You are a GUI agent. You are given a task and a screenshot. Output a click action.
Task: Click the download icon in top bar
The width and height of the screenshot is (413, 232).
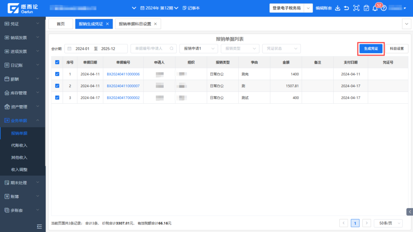coord(338,8)
